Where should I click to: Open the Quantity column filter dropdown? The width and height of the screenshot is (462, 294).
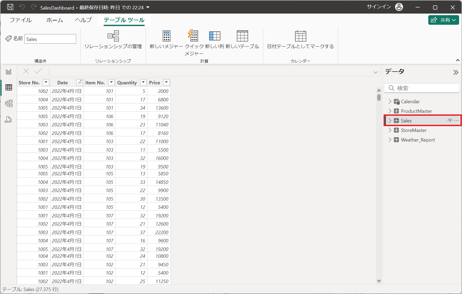[143, 82]
